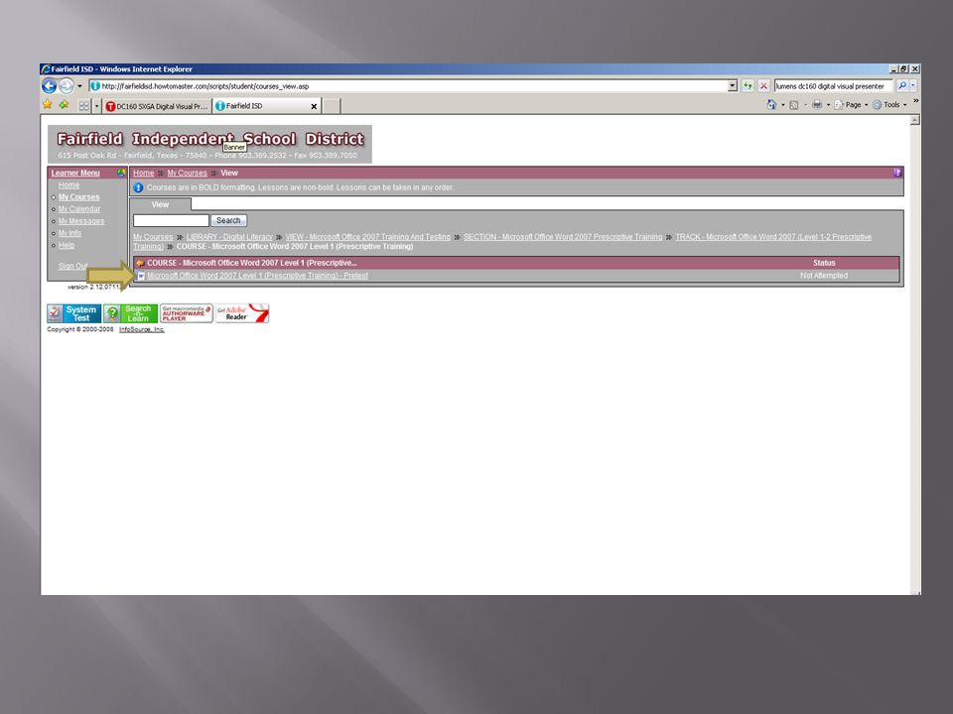Open Home in the Learner Menu

point(68,185)
